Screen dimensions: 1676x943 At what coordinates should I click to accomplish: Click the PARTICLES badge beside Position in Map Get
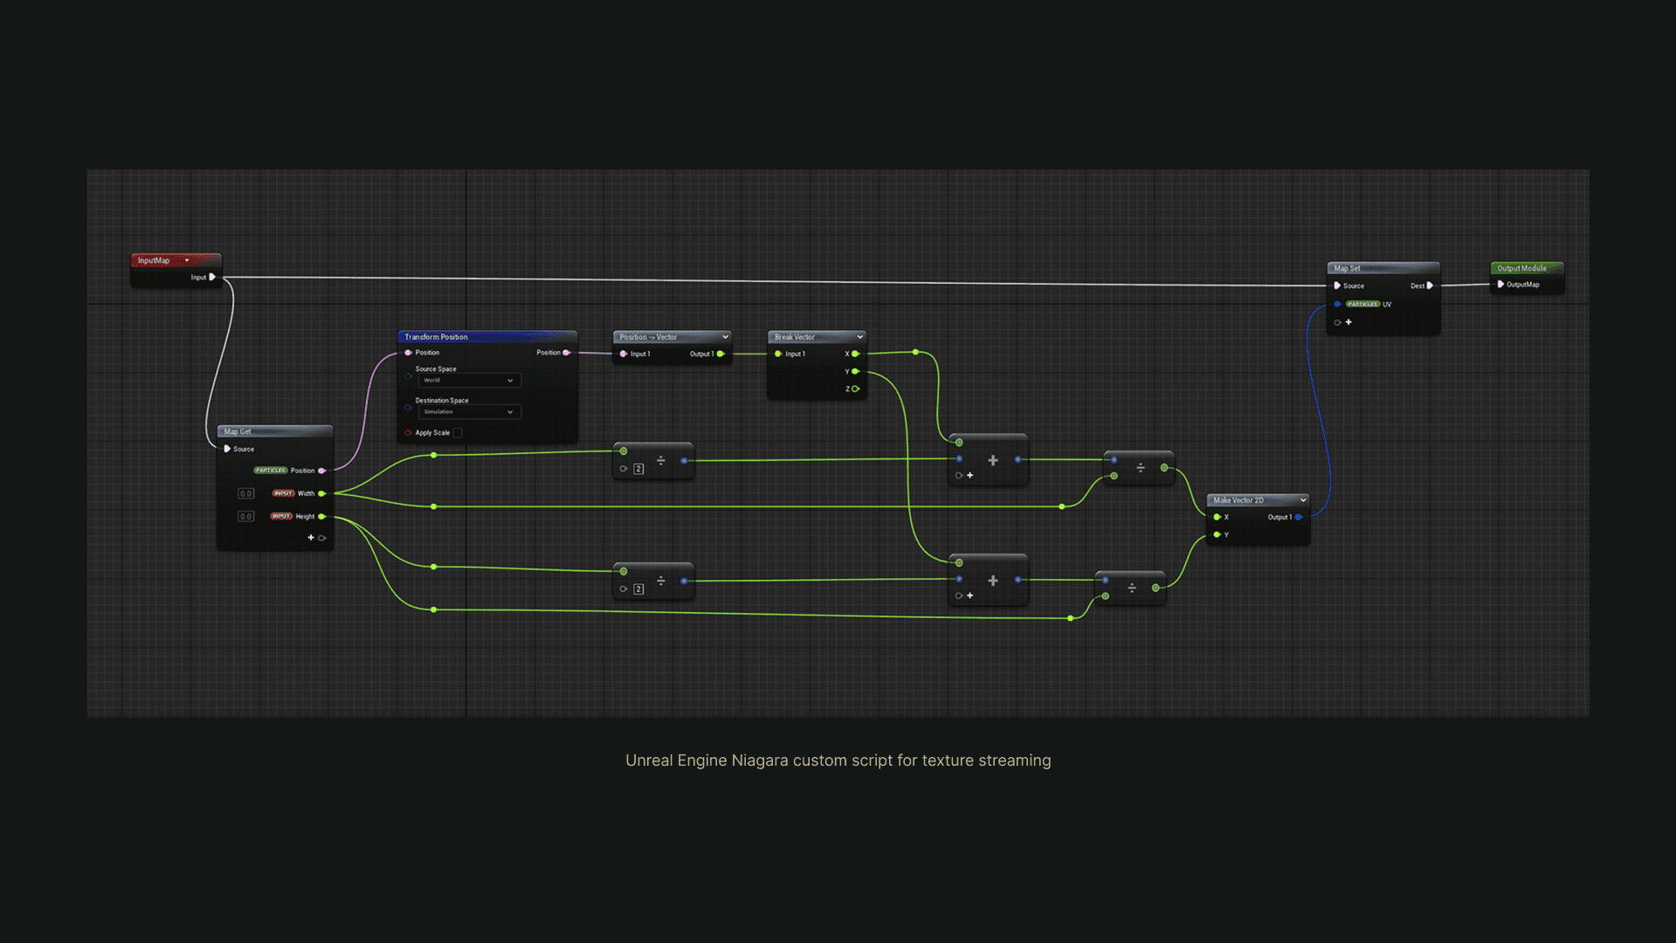270,471
